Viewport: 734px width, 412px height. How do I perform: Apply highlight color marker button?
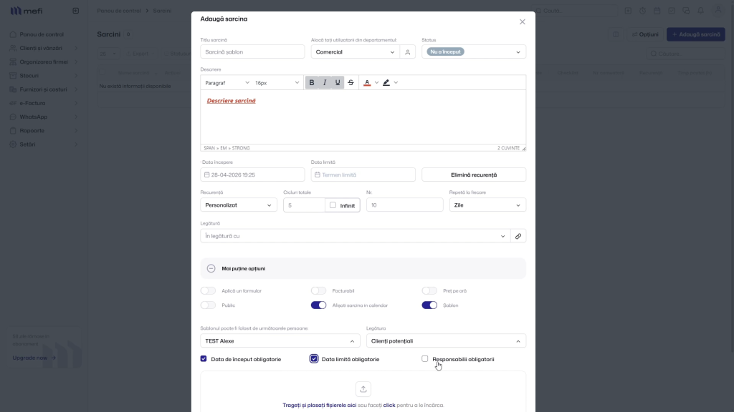[x=386, y=83]
